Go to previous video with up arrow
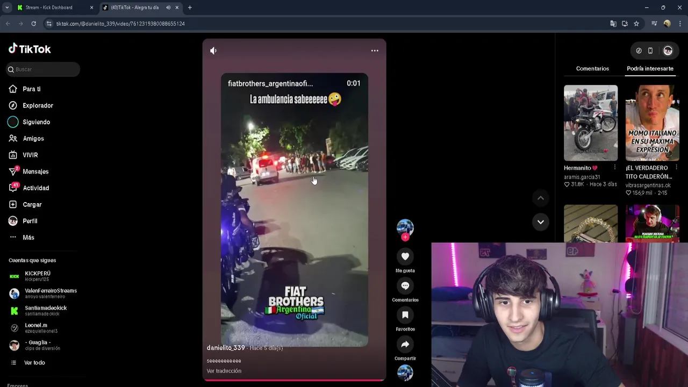 (x=541, y=198)
